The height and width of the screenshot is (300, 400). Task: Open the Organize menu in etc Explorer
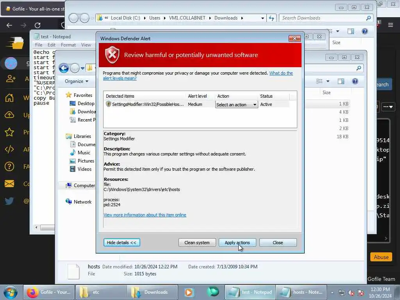coord(76,81)
